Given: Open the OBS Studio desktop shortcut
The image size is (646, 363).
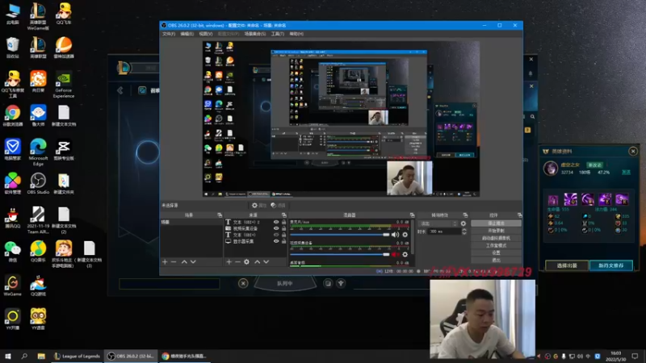Looking at the screenshot, I should click(x=38, y=184).
